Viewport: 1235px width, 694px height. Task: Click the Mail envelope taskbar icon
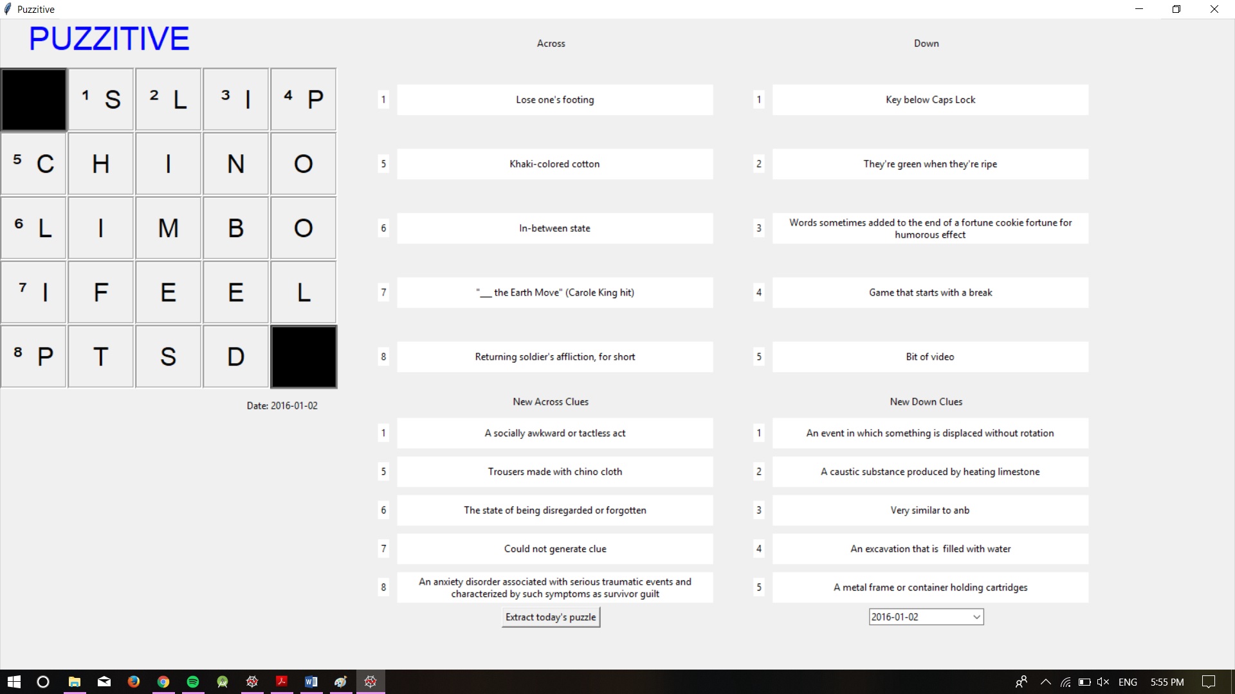click(104, 682)
